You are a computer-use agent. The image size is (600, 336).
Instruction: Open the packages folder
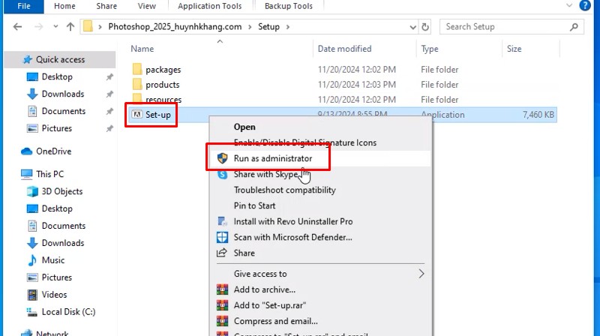point(163,69)
